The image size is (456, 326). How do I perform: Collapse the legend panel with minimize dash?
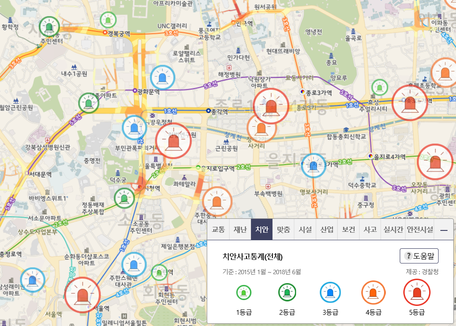444,230
